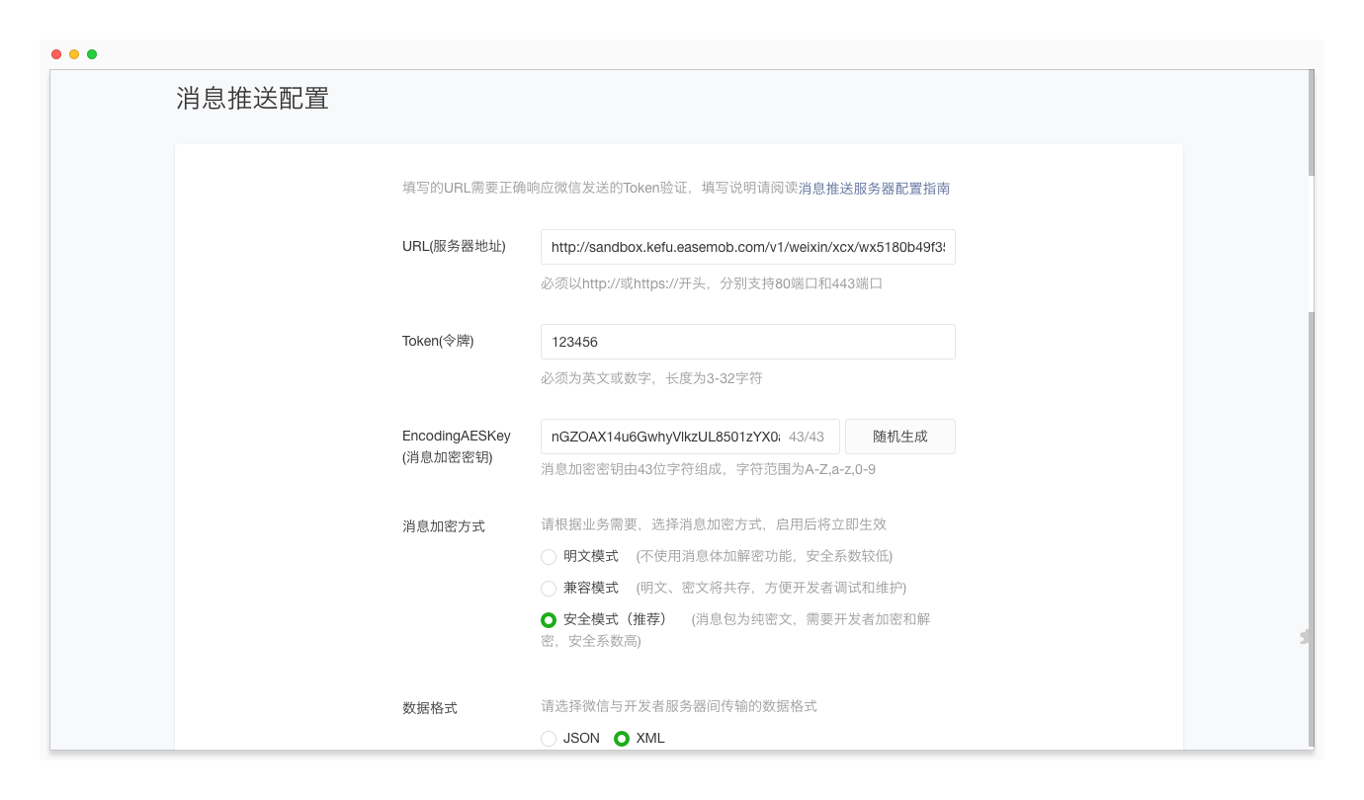Select the 安全模式（推荐） radio option
1364x800 pixels.
coord(549,620)
